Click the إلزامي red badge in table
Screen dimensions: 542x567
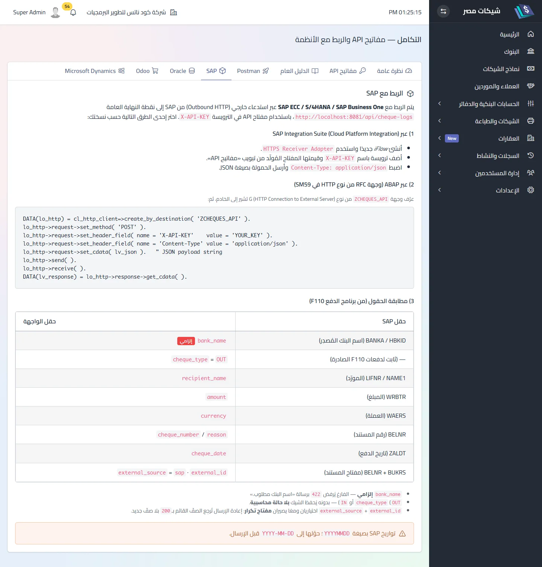(186, 341)
